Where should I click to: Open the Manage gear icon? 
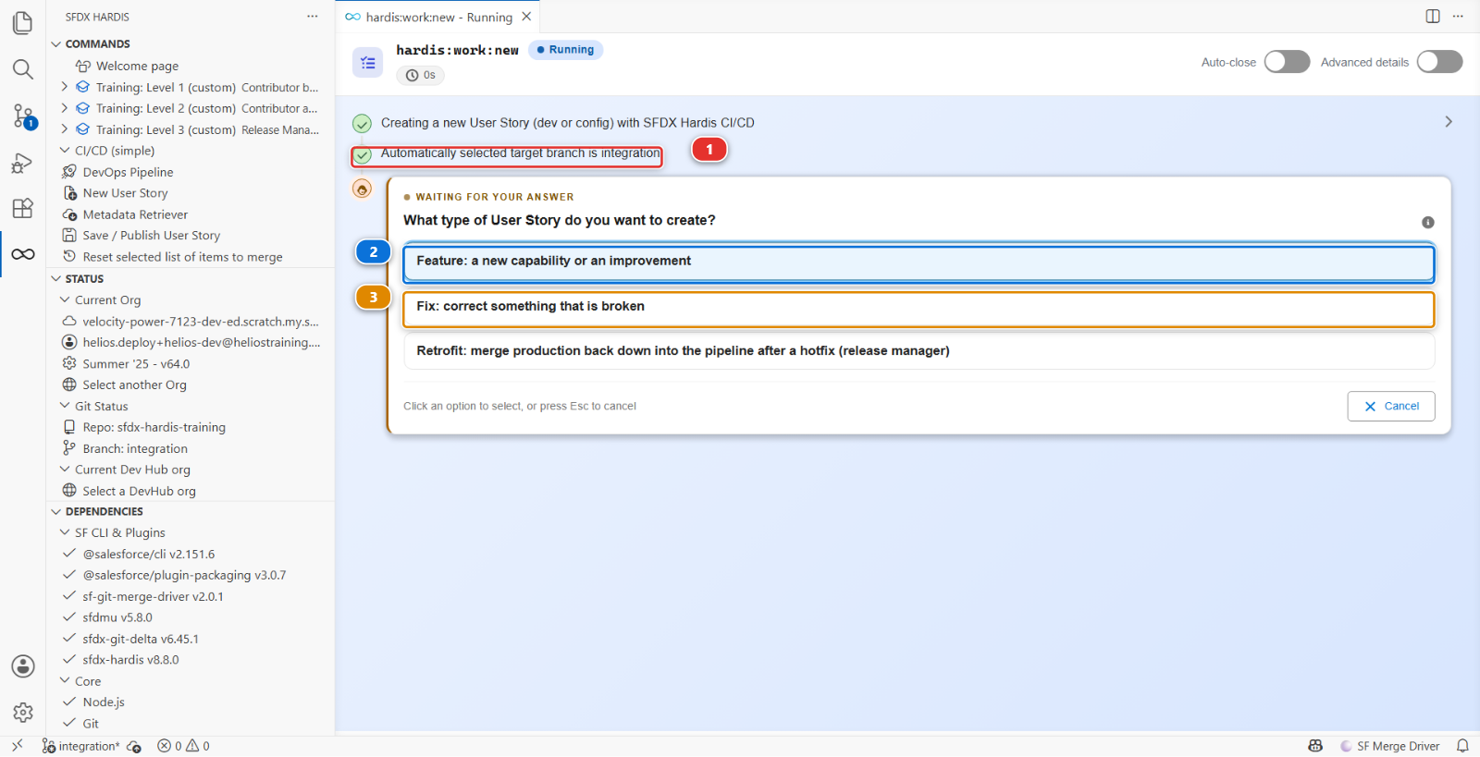pyautogui.click(x=23, y=713)
